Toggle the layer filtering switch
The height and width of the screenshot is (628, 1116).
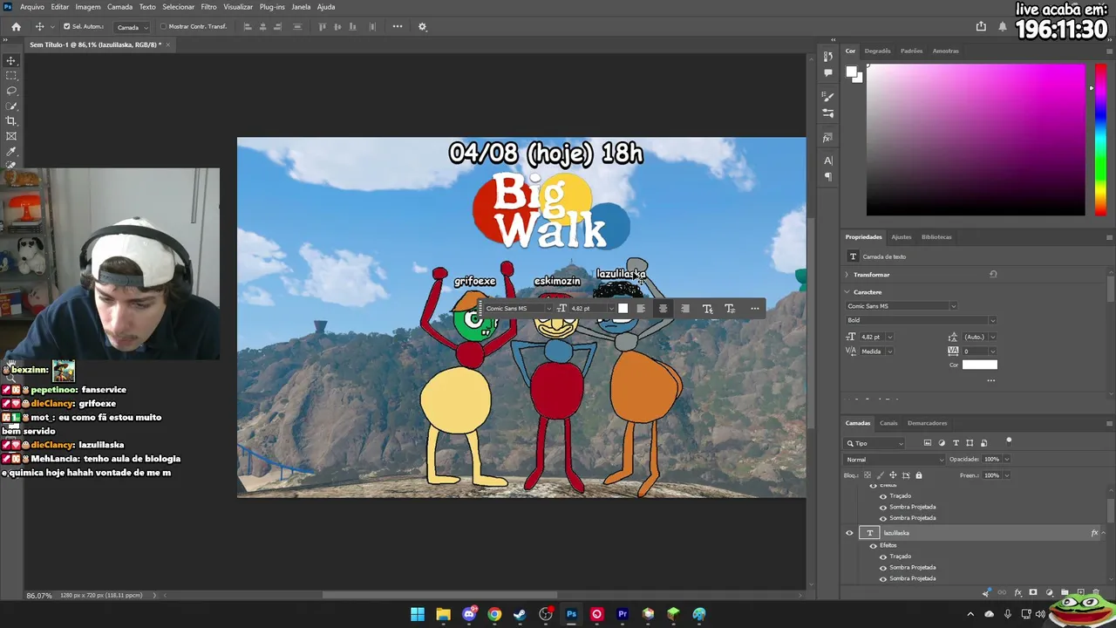click(1009, 441)
